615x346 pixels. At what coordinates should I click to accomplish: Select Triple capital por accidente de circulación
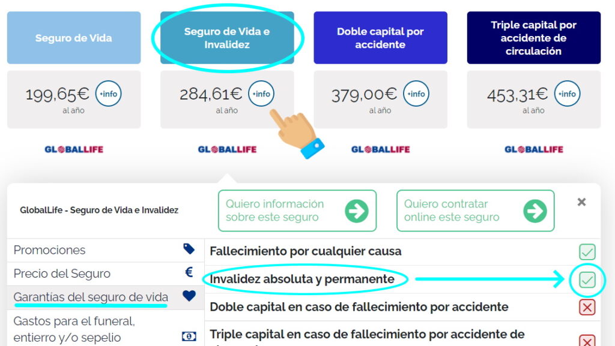point(534,38)
